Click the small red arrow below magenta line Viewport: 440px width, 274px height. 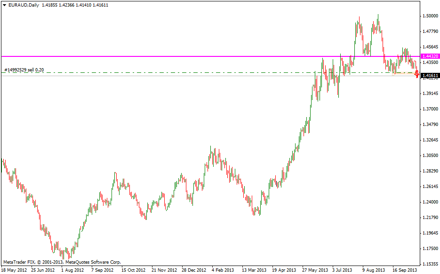click(x=410, y=61)
